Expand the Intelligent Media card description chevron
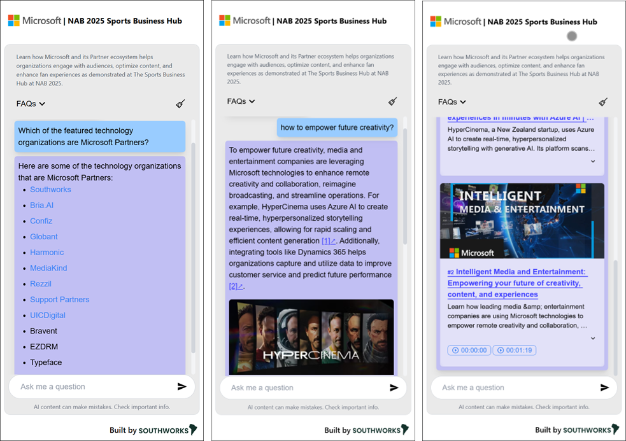Viewport: 626px width, 441px height. click(593, 338)
